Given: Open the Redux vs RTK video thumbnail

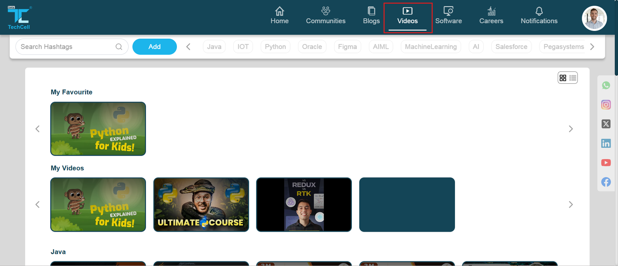Looking at the screenshot, I should coord(304,205).
